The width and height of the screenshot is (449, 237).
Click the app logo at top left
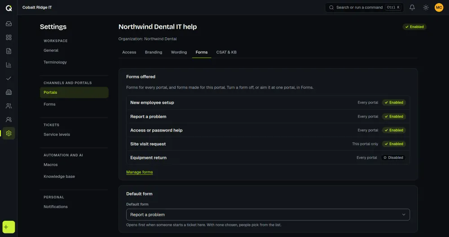point(9,8)
